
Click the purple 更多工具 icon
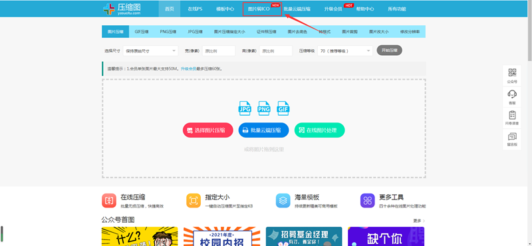click(x=368, y=201)
